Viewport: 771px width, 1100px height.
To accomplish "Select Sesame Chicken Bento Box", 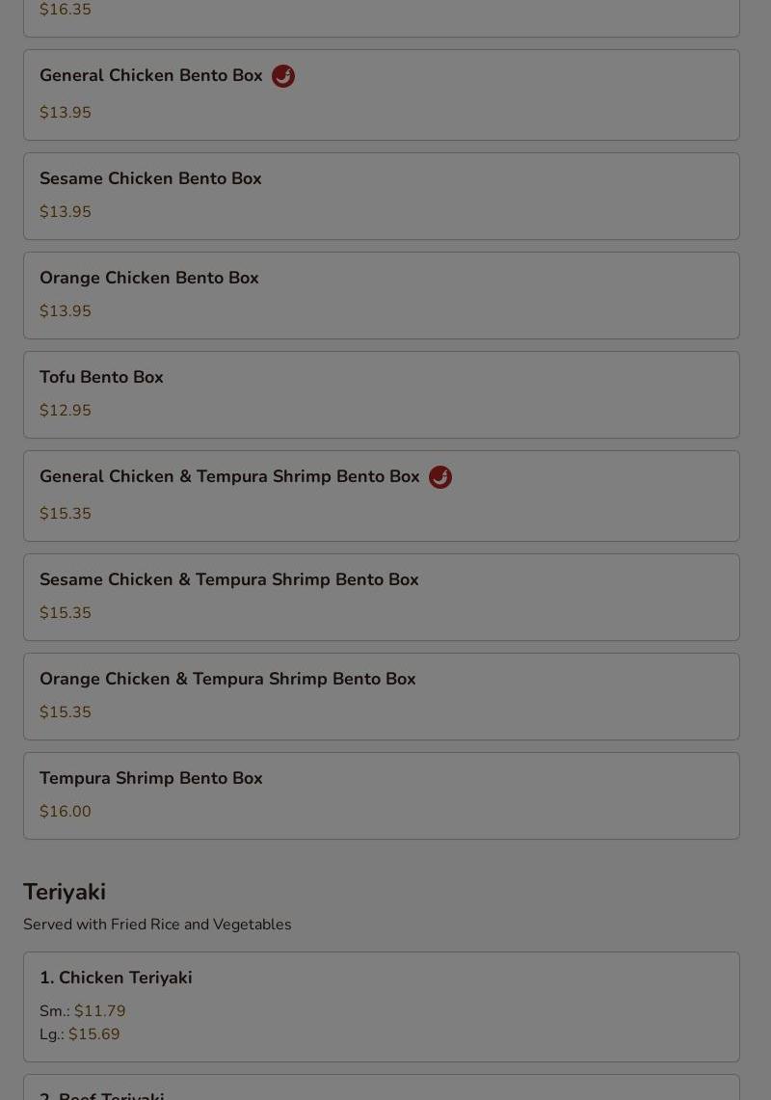I will coord(382,197).
